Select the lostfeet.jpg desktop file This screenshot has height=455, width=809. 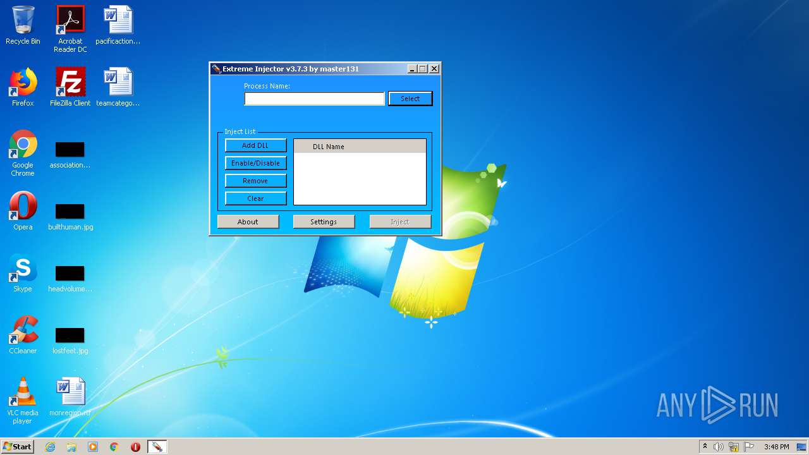pos(70,341)
